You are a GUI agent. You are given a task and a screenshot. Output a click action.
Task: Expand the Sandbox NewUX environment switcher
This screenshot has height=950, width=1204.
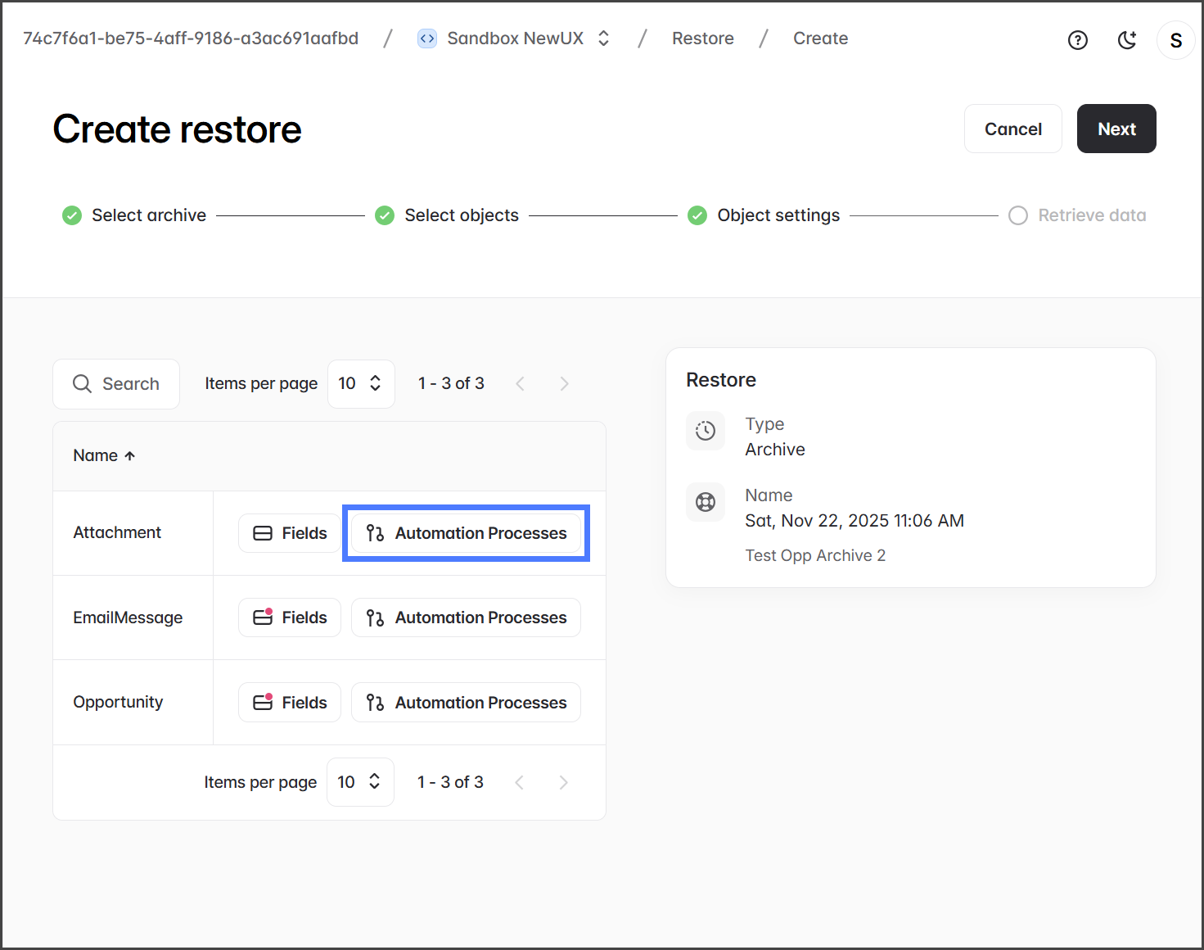[x=603, y=38]
